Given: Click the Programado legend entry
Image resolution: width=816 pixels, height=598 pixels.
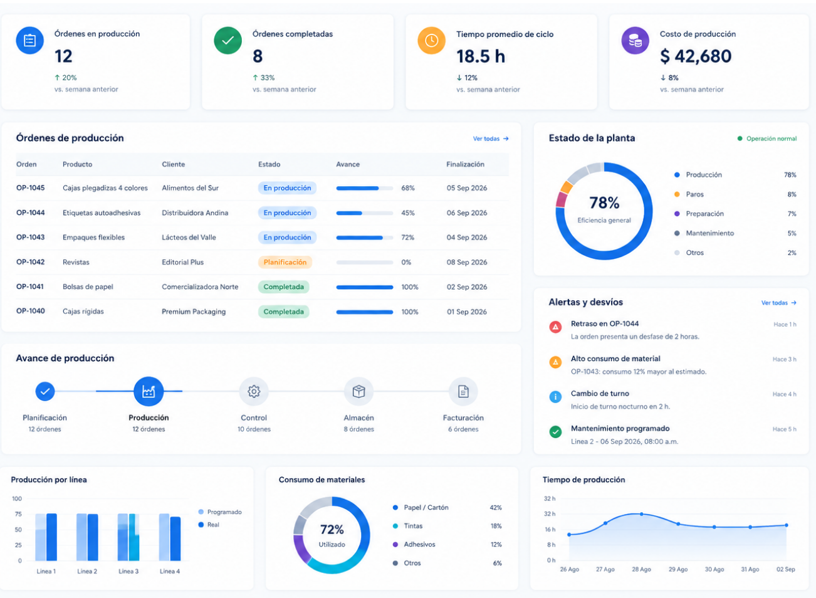Looking at the screenshot, I should (x=220, y=512).
